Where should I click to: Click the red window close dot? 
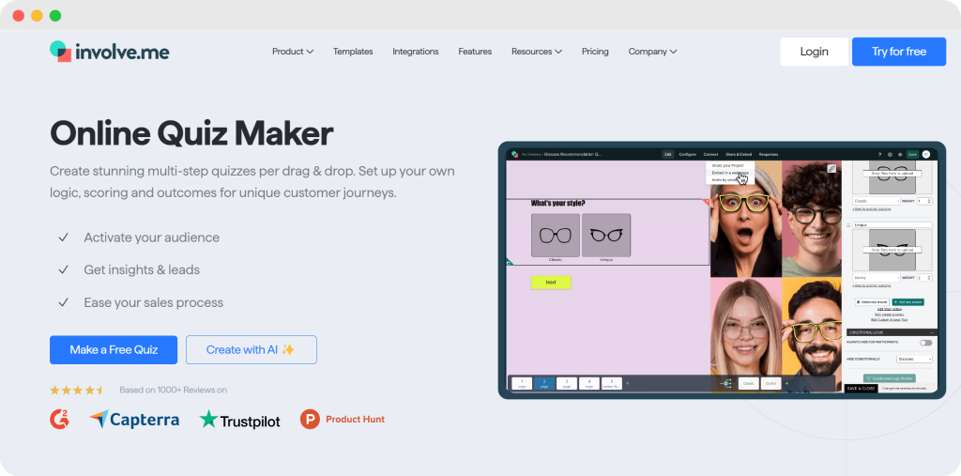tap(19, 16)
